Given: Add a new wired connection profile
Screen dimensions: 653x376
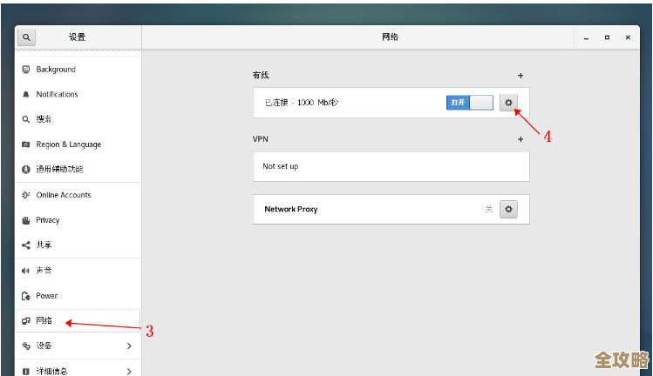Looking at the screenshot, I should (520, 76).
